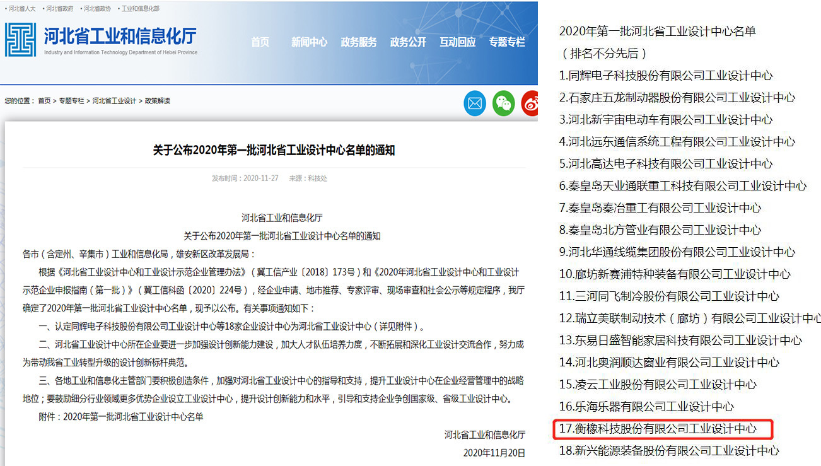The width and height of the screenshot is (821, 466).
Task: Select entry 8.秦皇岛北方管业有限公司
Action: coord(660,230)
